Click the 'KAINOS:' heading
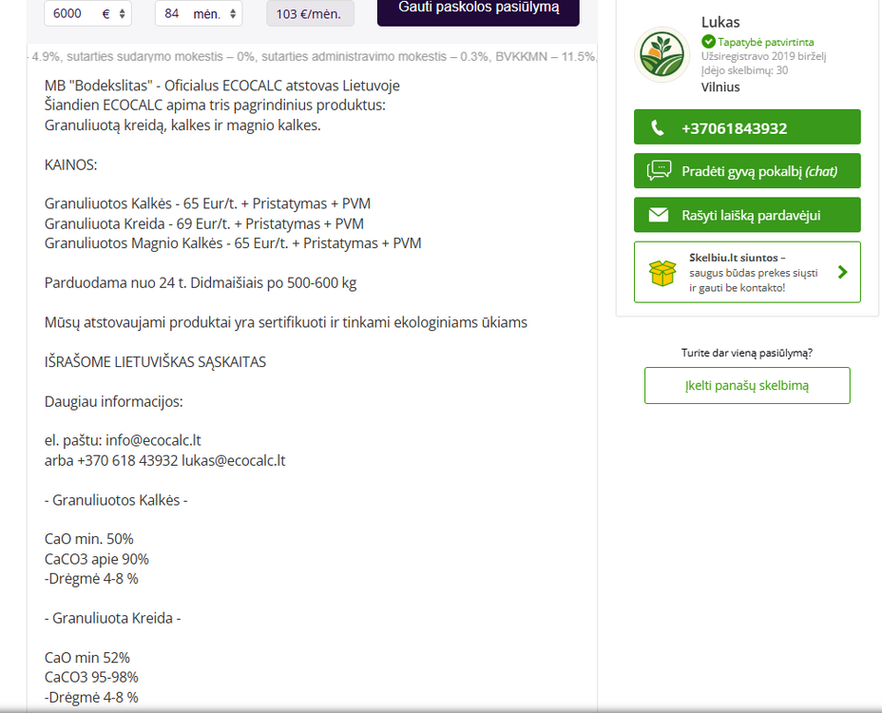 pos(71,164)
